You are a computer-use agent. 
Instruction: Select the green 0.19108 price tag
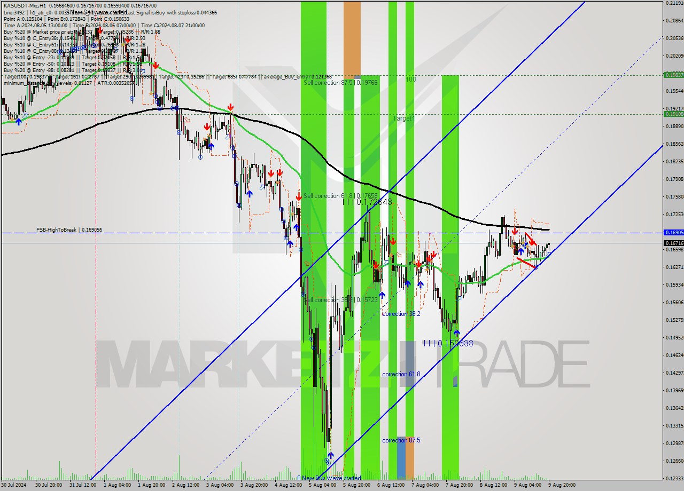click(x=673, y=114)
